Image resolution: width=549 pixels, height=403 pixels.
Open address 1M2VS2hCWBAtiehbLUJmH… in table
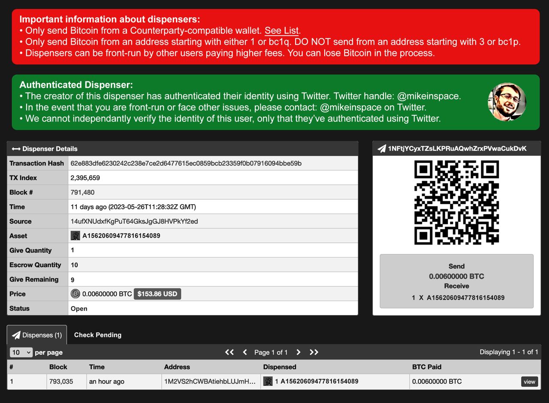coord(210,382)
